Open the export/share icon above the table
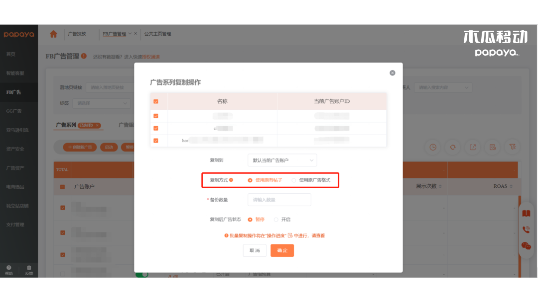 472,147
